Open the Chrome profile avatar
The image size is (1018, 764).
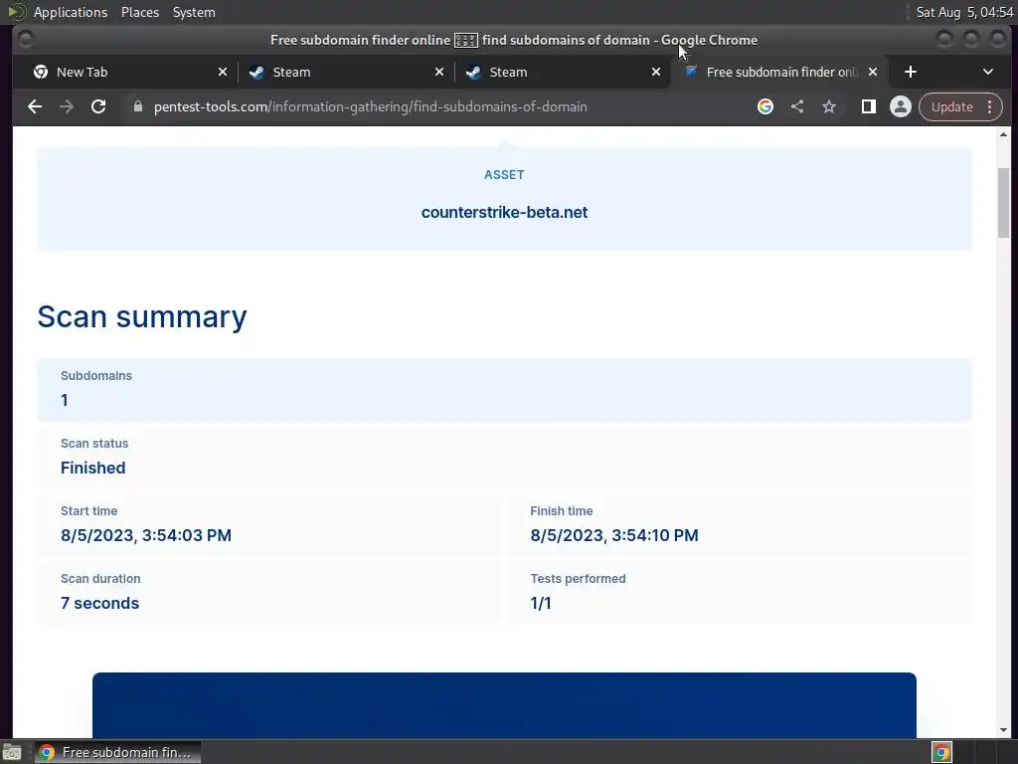(901, 106)
